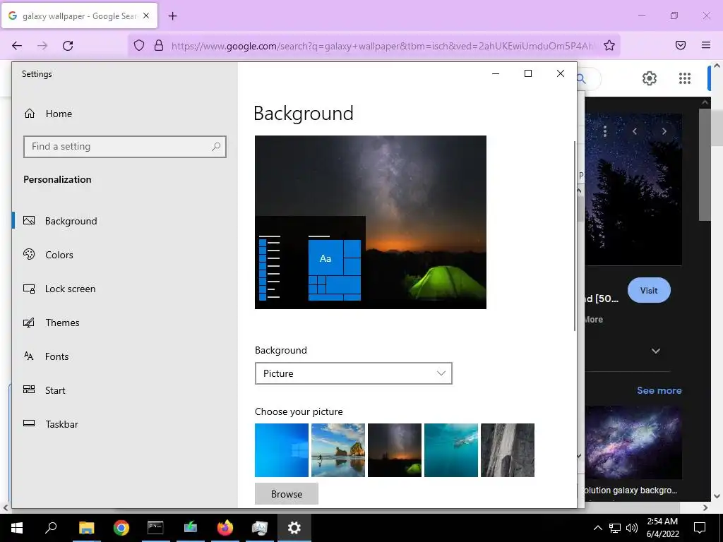Choose the Windows blue default wallpaper thumbnail

281,450
